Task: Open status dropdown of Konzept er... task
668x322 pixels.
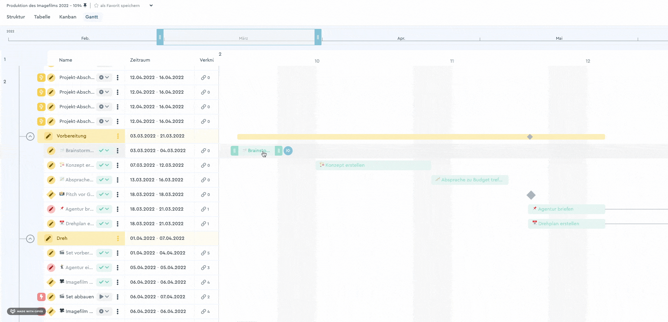Action: point(104,165)
